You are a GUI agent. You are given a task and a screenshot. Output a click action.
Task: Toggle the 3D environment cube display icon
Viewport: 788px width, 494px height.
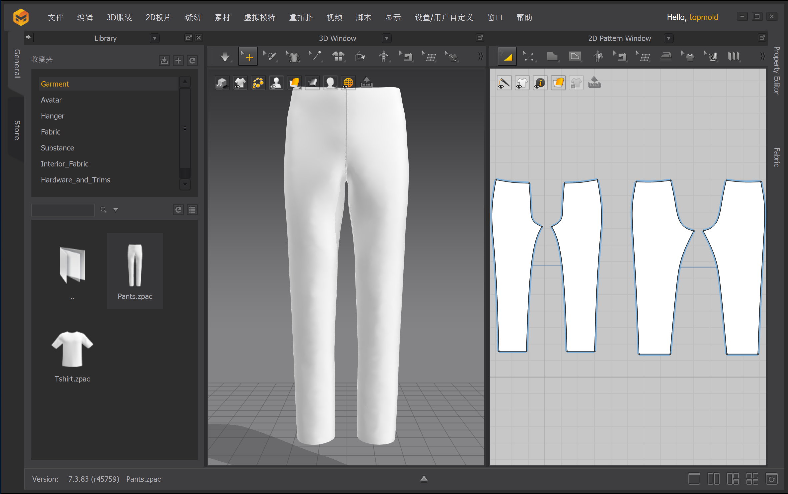click(222, 83)
